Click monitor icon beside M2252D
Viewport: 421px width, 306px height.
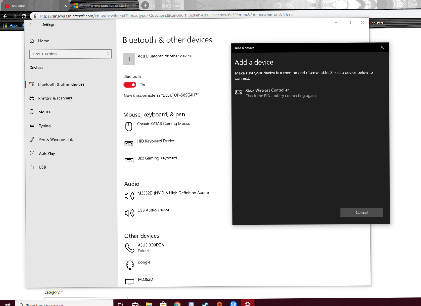coord(130,282)
